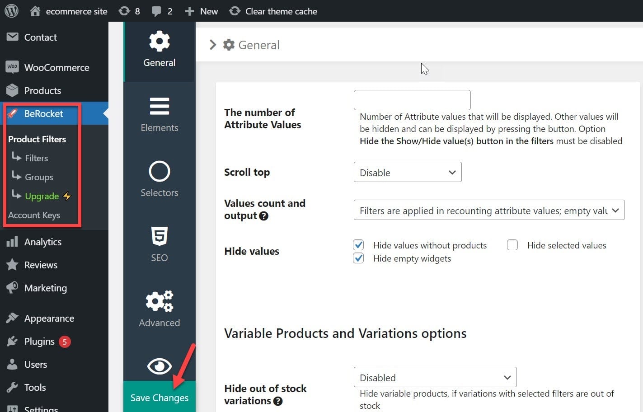Click the chevron before General heading
Screen dimensions: 643x412
click(x=213, y=45)
